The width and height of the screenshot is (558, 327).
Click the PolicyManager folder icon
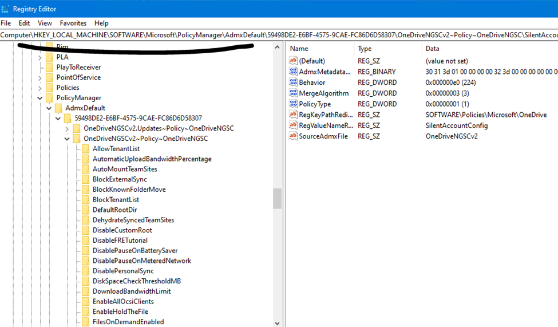click(x=49, y=98)
